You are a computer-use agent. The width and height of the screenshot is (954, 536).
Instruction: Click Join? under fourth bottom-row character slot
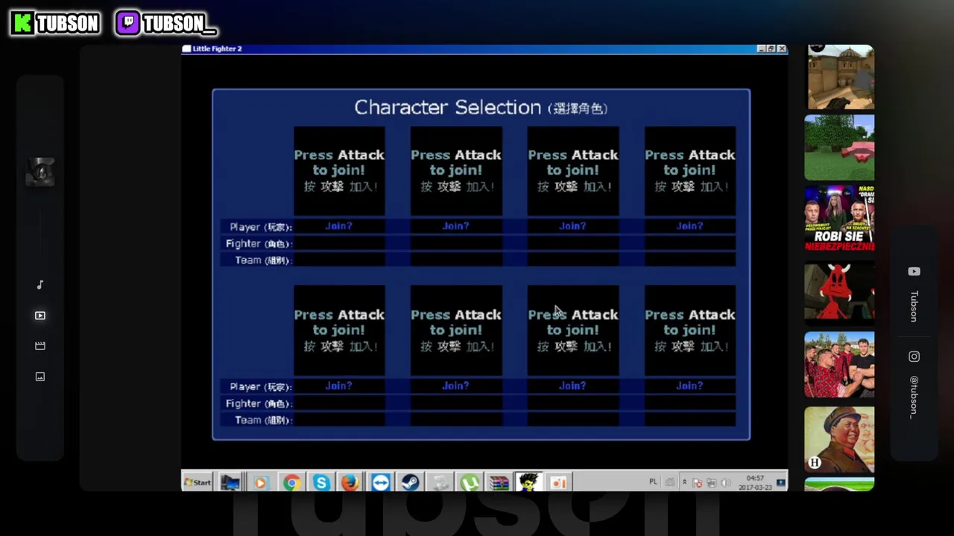point(689,386)
